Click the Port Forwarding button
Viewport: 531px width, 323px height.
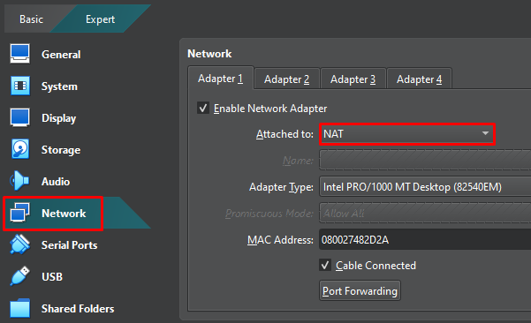click(x=360, y=290)
